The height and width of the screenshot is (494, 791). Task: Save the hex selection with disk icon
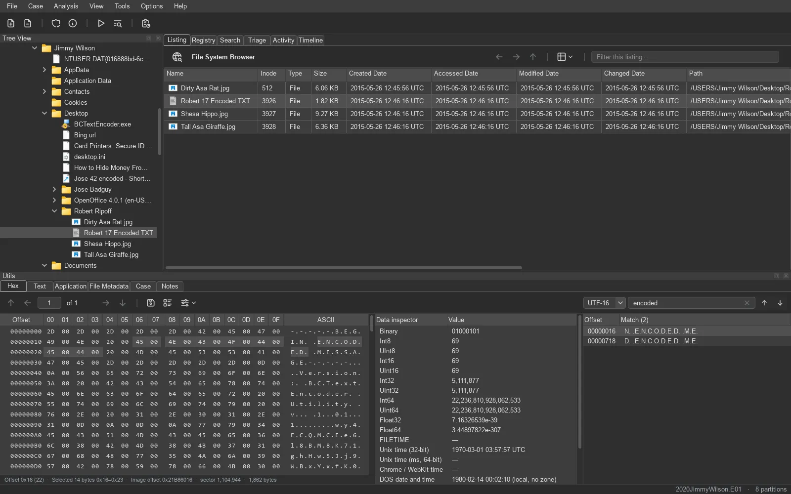[151, 303]
